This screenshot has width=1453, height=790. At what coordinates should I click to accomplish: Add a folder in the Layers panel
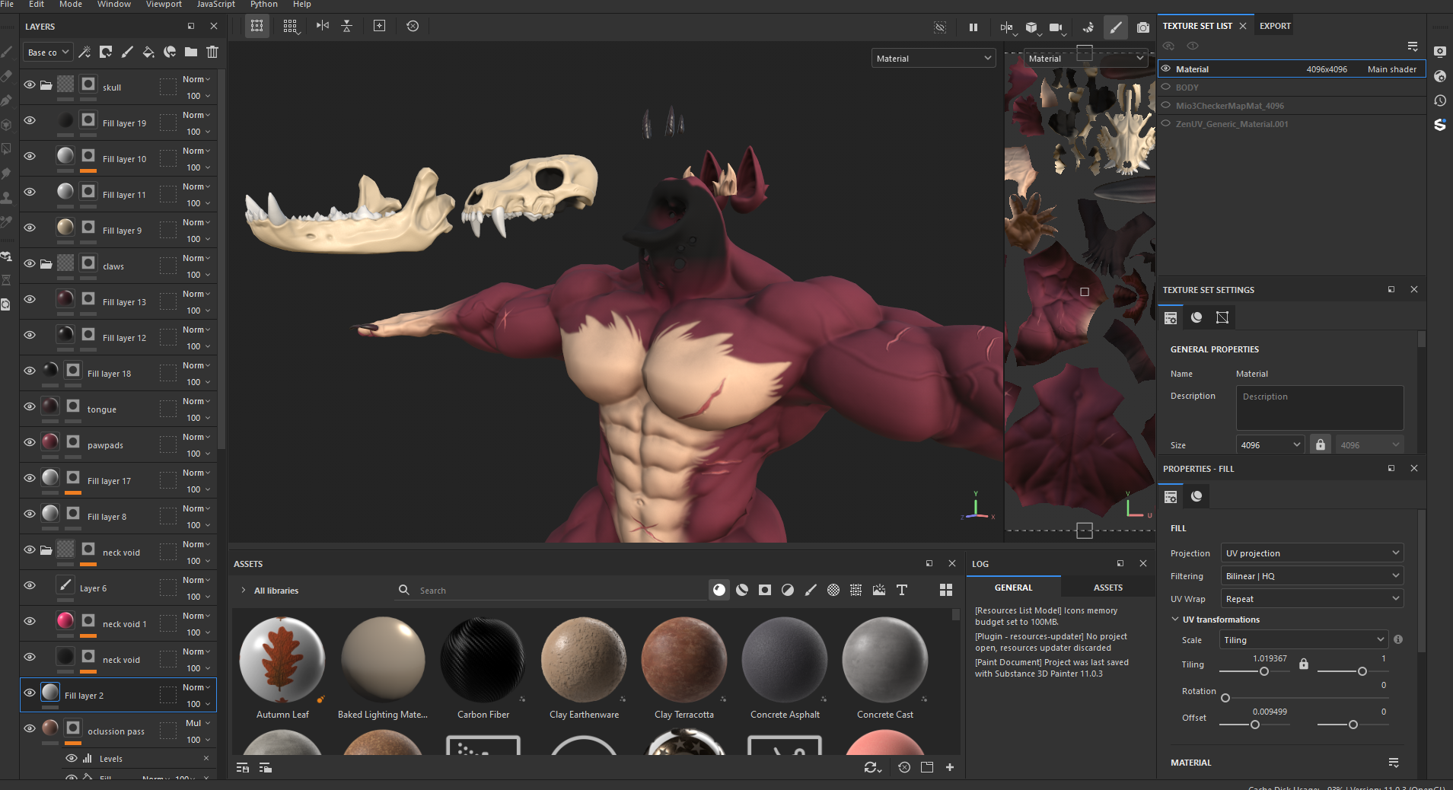click(x=191, y=52)
